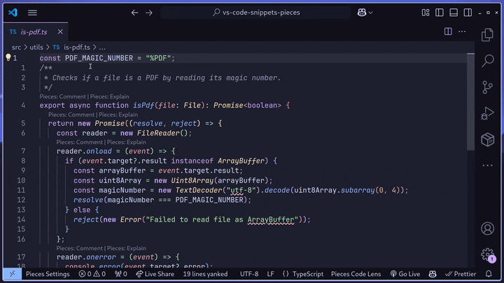
Task: Click Pieces: Explain lens above return new Promise
Action: 118,115
